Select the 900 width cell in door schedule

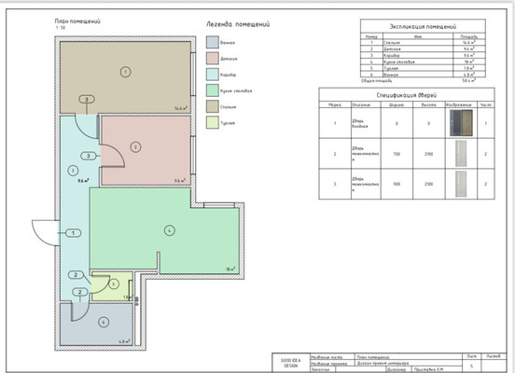click(397, 185)
